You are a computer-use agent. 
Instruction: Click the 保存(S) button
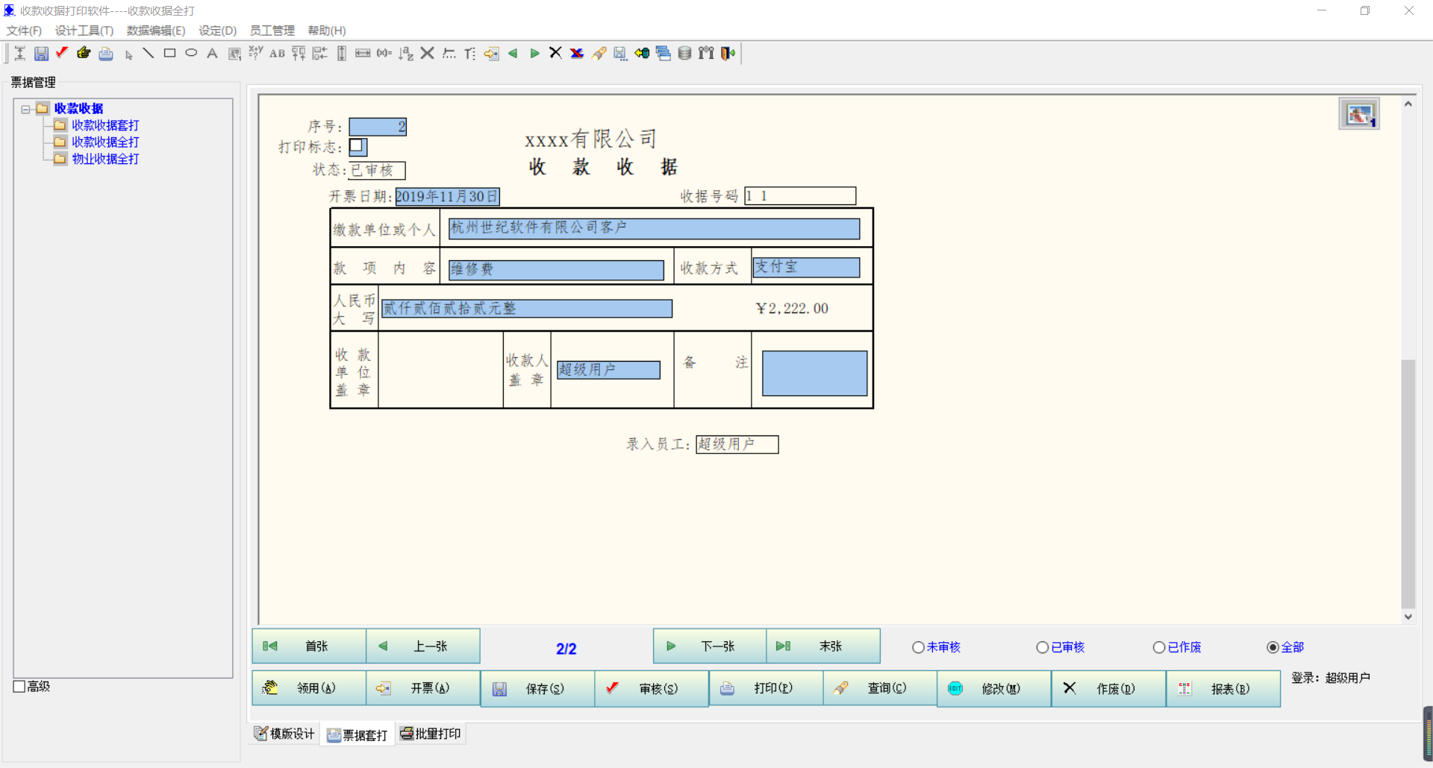(x=537, y=689)
